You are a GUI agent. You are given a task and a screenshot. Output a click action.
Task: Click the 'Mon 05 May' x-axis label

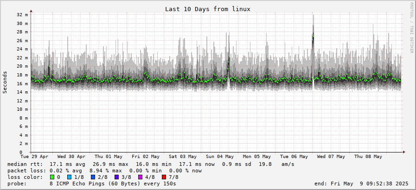[257, 157]
